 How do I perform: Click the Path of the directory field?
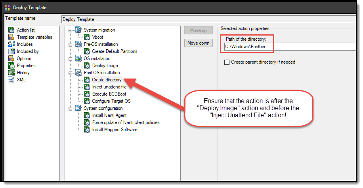(289, 47)
